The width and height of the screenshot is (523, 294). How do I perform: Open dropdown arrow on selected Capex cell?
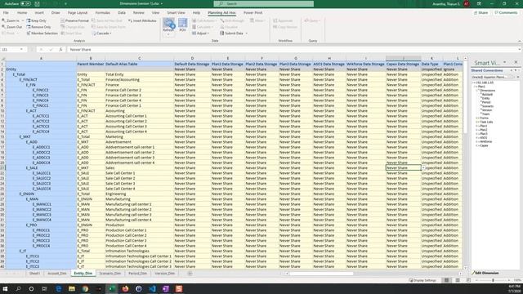click(x=423, y=168)
